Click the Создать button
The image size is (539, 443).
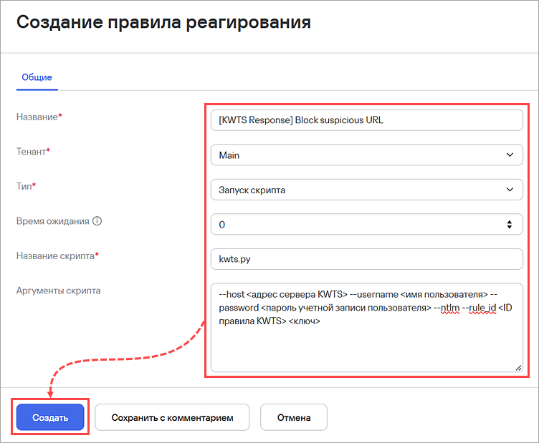pos(50,417)
